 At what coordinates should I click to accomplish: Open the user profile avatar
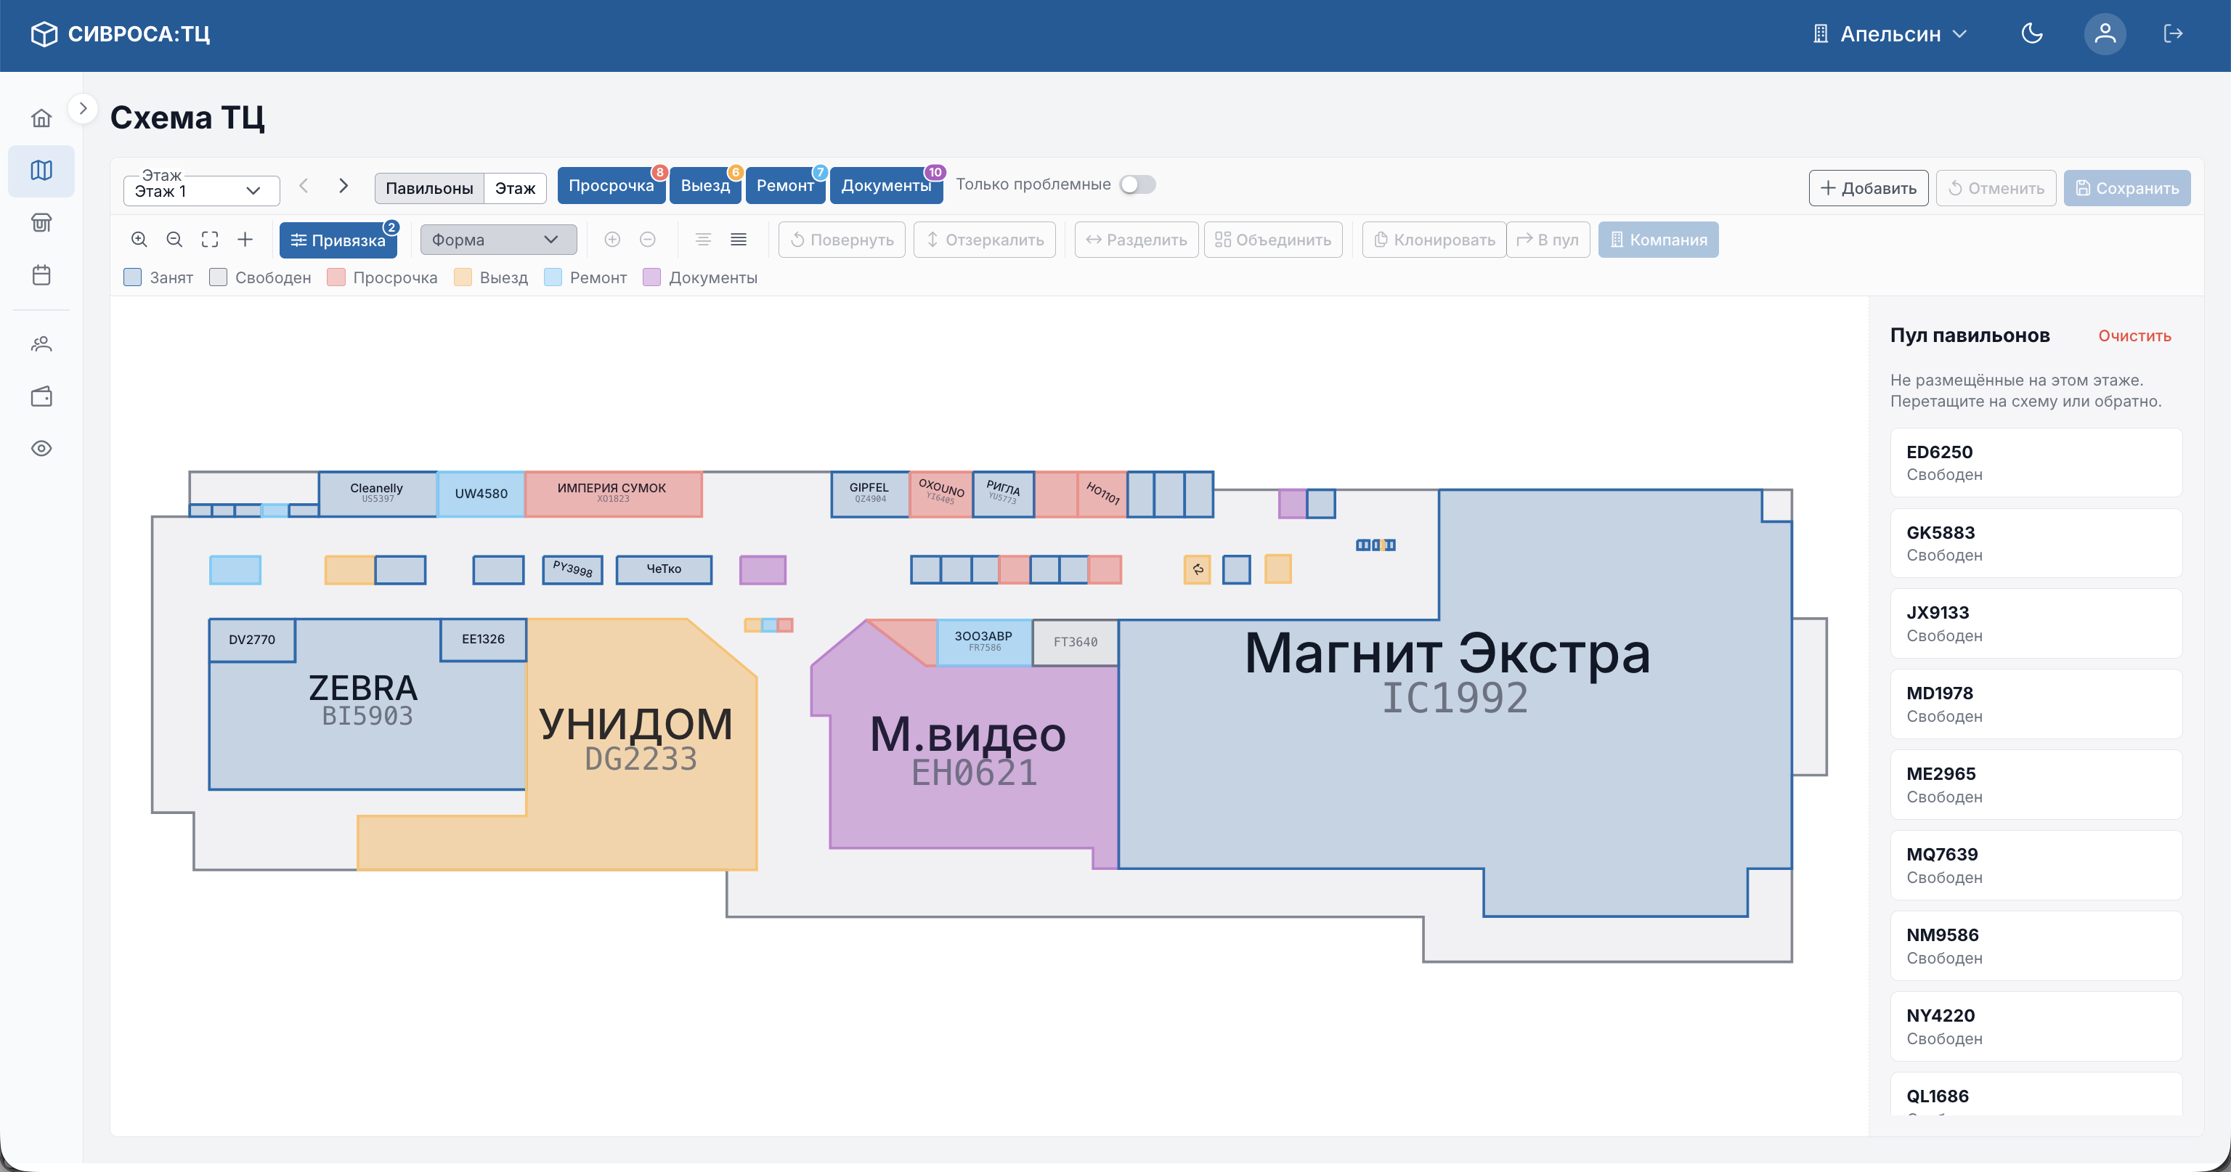[2105, 34]
